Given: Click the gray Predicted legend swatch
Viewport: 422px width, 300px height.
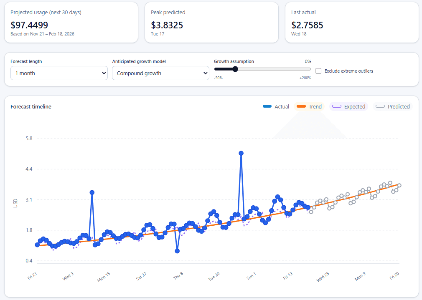Looking at the screenshot, I should [381, 106].
